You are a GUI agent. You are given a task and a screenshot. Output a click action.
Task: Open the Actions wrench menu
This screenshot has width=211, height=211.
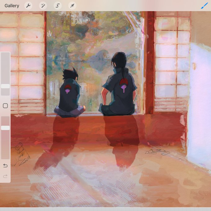(x=28, y=6)
